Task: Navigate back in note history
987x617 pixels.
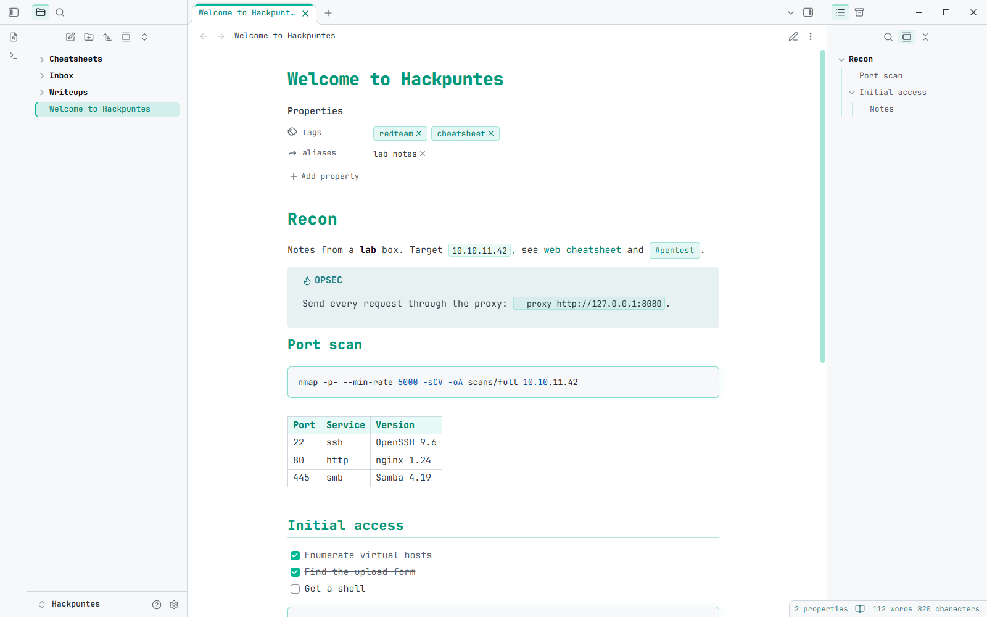Action: (204, 36)
